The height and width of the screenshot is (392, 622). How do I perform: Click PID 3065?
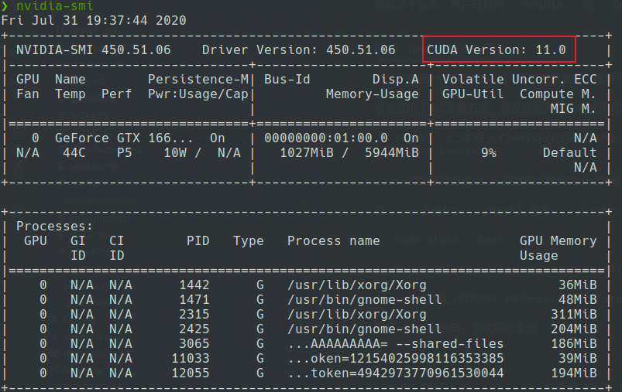pos(194,343)
